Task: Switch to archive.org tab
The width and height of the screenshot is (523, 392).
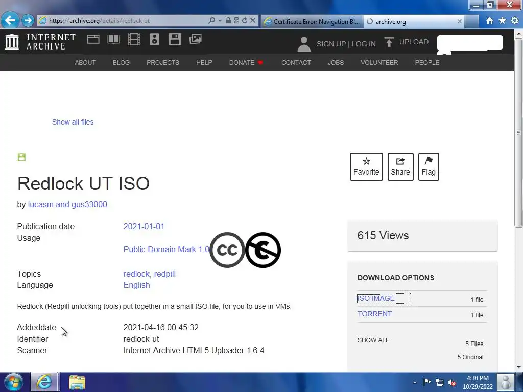Action: (x=414, y=21)
